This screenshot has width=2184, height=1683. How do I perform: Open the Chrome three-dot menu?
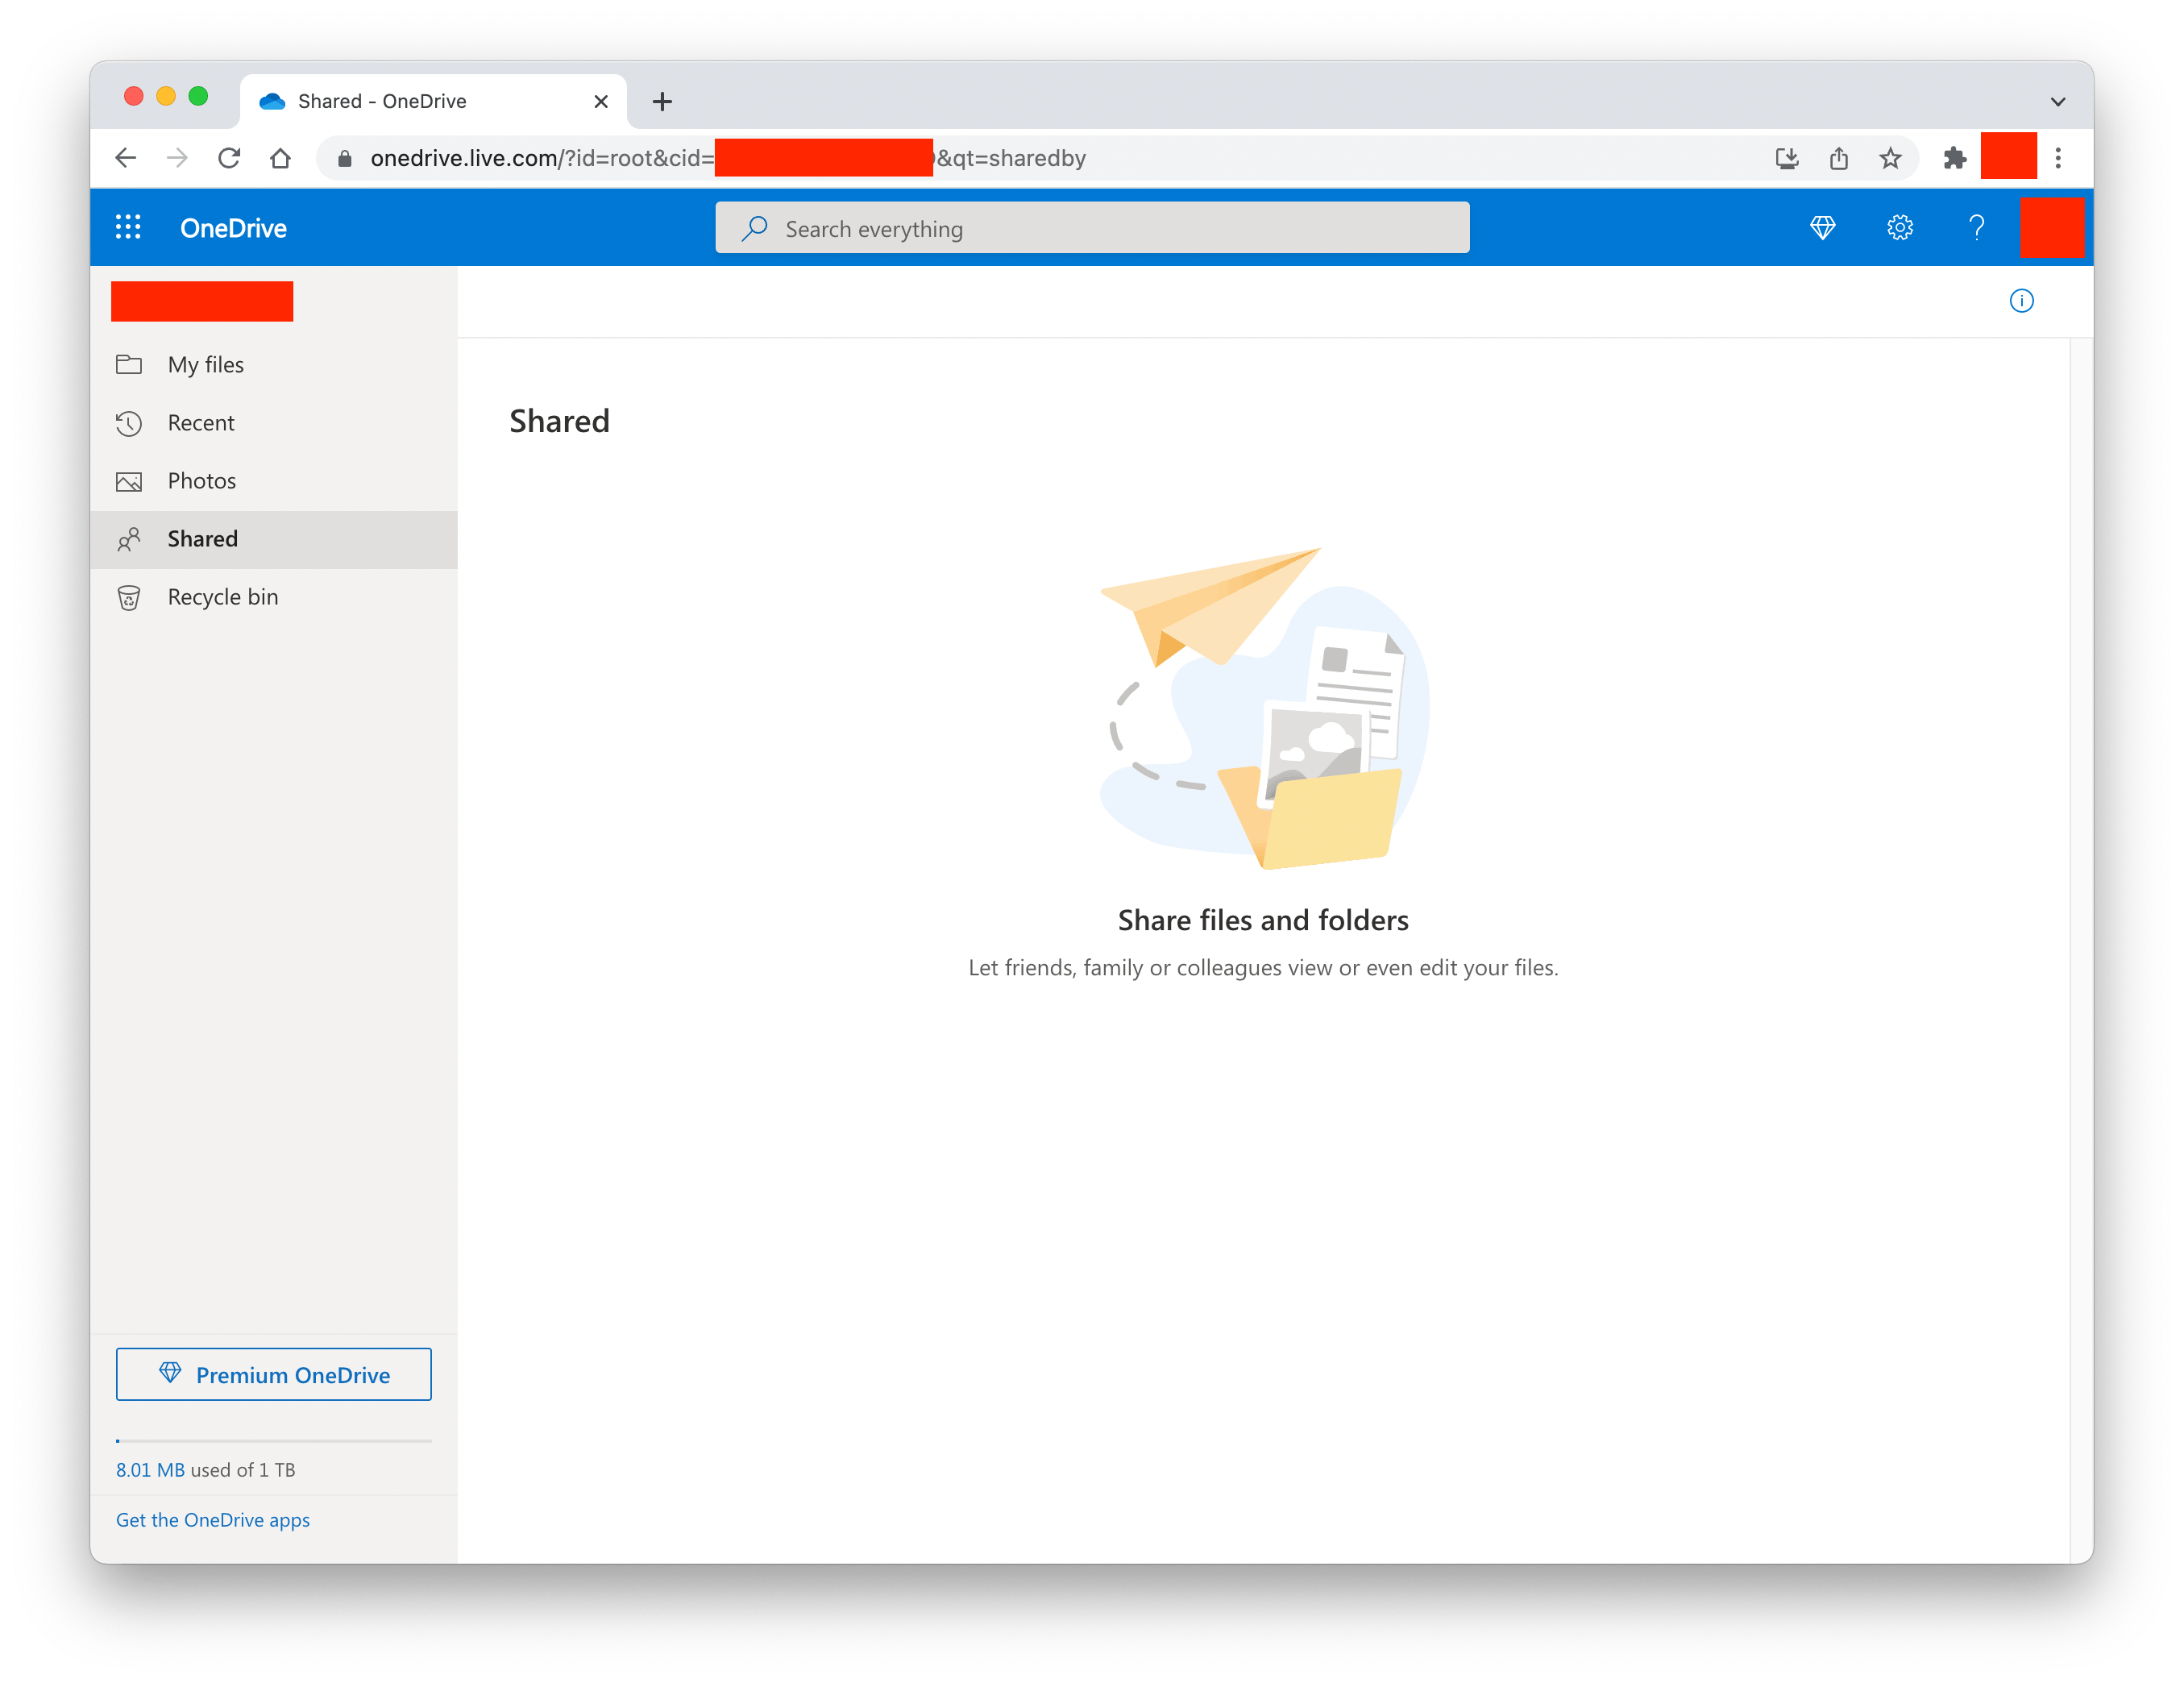tap(2058, 158)
